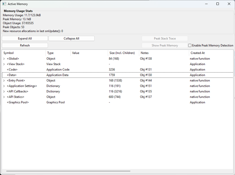The width and height of the screenshot is (235, 175).
Task: Expand the <Global> object row
Action: pos(4,59)
